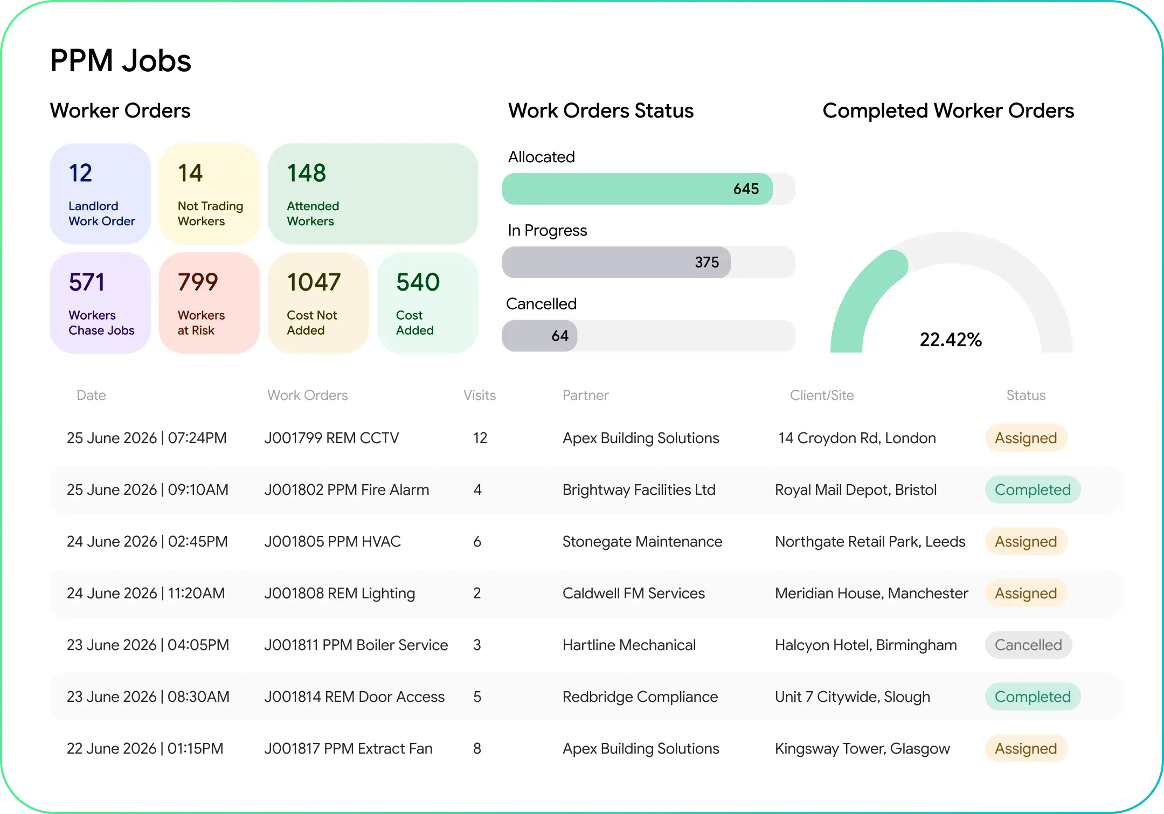
Task: Select work order J001799 REM CCTV
Action: pyautogui.click(x=331, y=438)
